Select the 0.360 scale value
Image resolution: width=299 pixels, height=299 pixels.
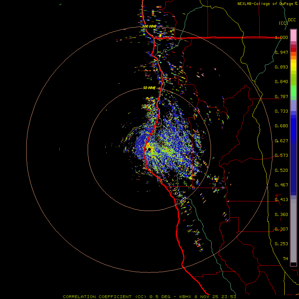coord(281,215)
